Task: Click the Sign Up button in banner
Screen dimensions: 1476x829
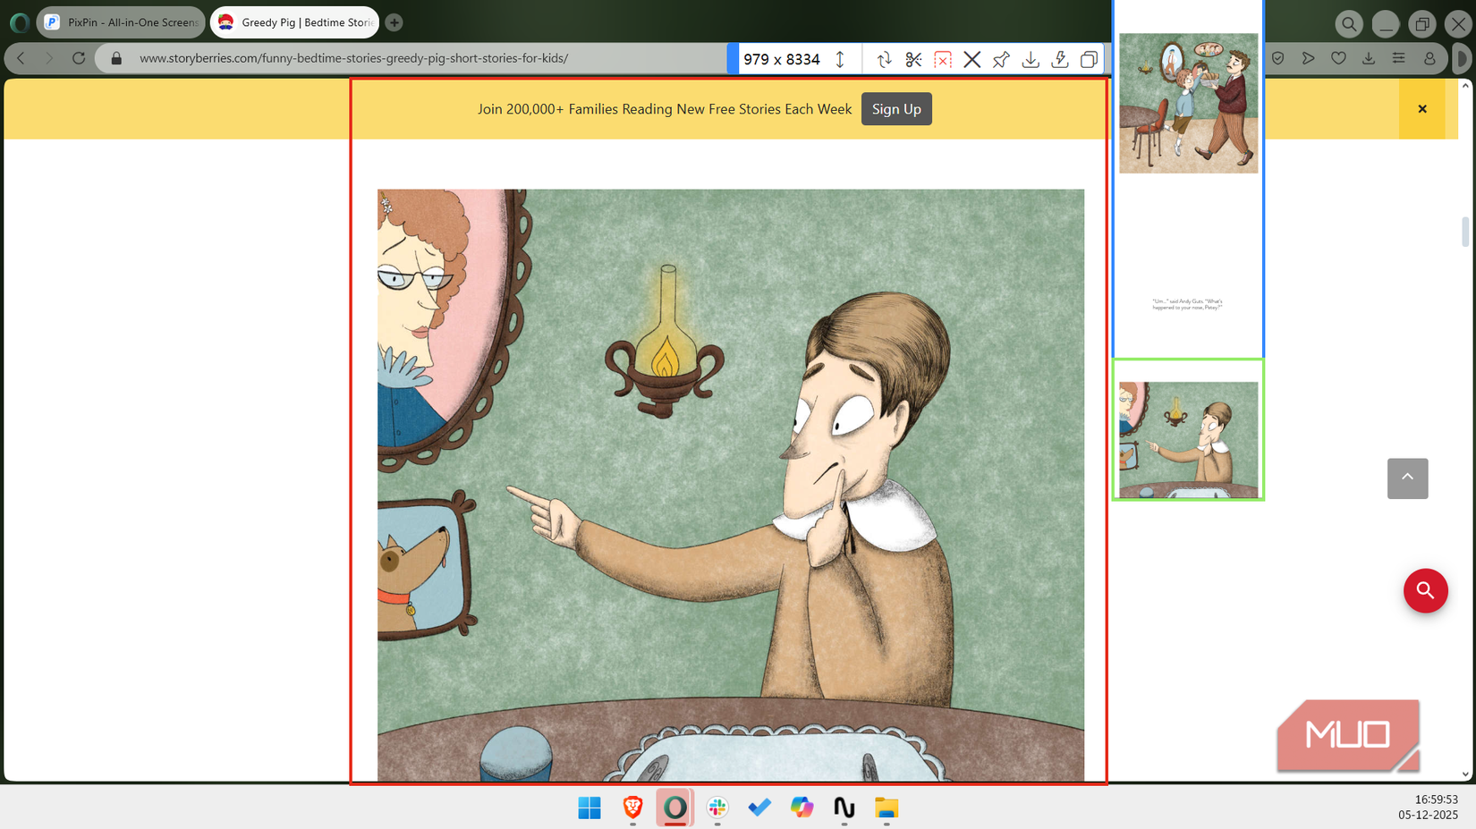Action: pos(896,109)
